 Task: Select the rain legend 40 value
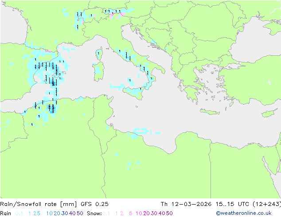pos(72,213)
